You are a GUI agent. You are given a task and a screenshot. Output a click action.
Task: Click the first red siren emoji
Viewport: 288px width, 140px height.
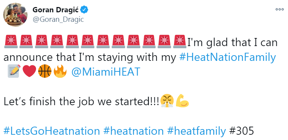pyautogui.click(x=11, y=42)
